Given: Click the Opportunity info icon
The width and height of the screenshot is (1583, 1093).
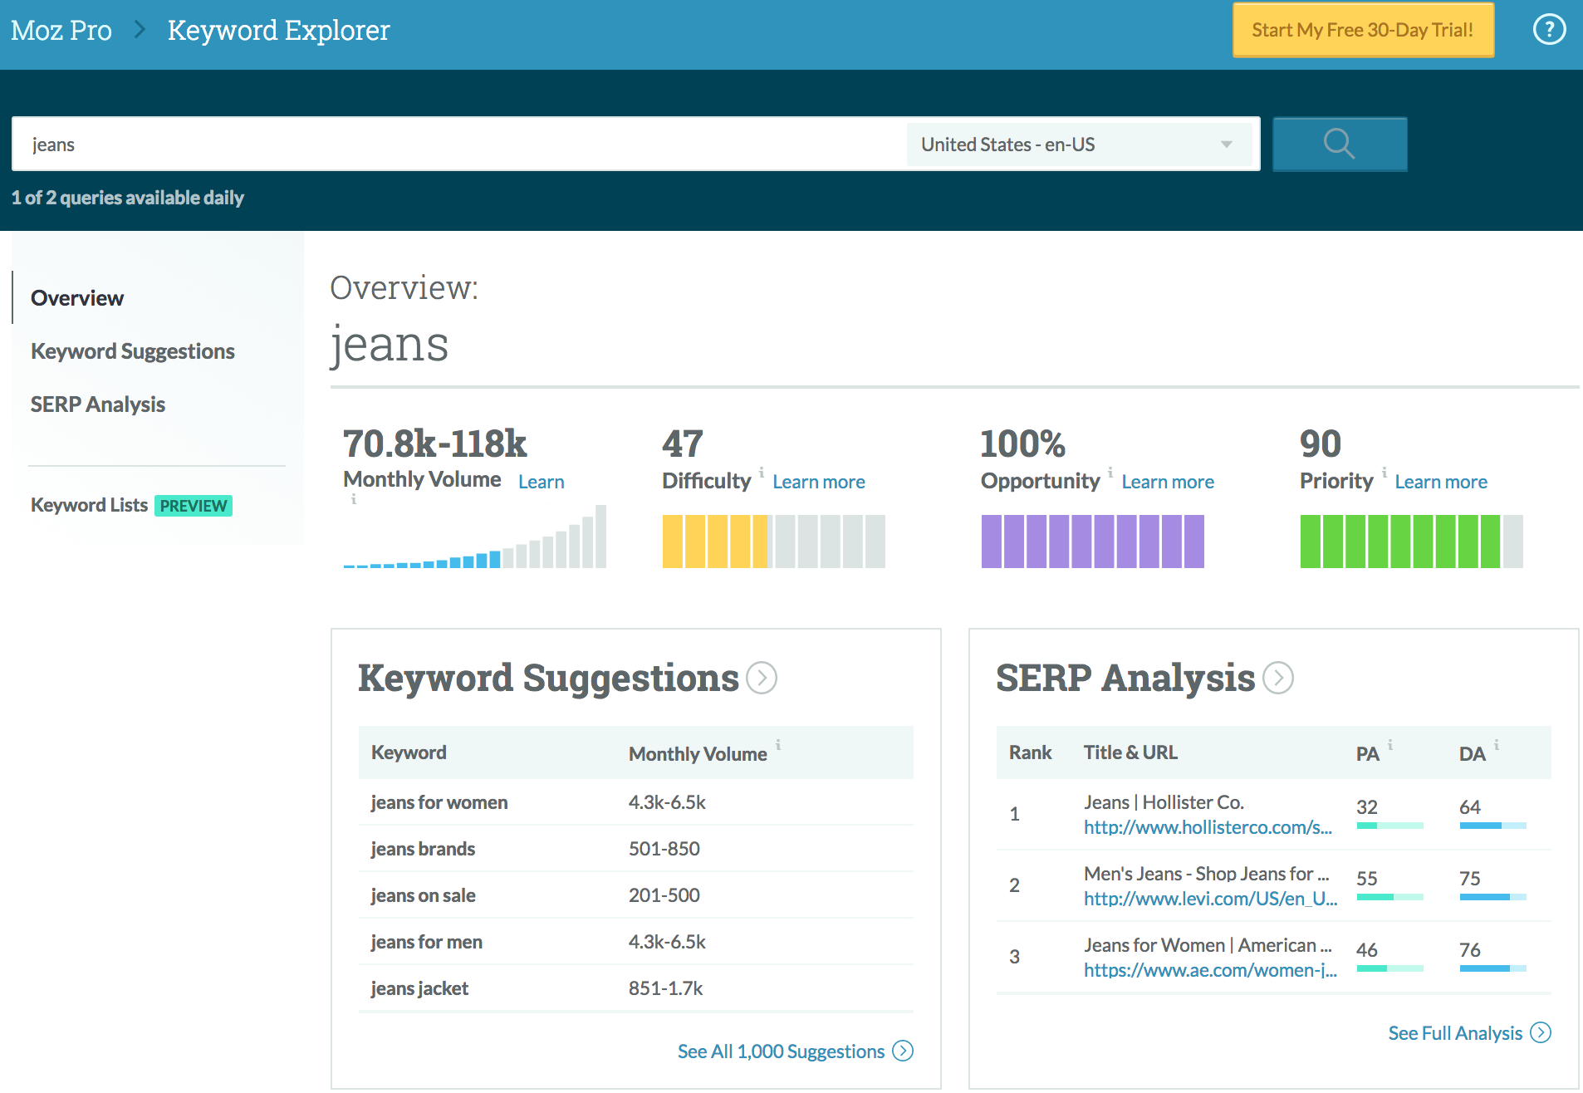Looking at the screenshot, I should coord(1110,472).
